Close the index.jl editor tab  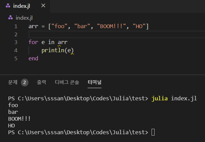click(43, 6)
